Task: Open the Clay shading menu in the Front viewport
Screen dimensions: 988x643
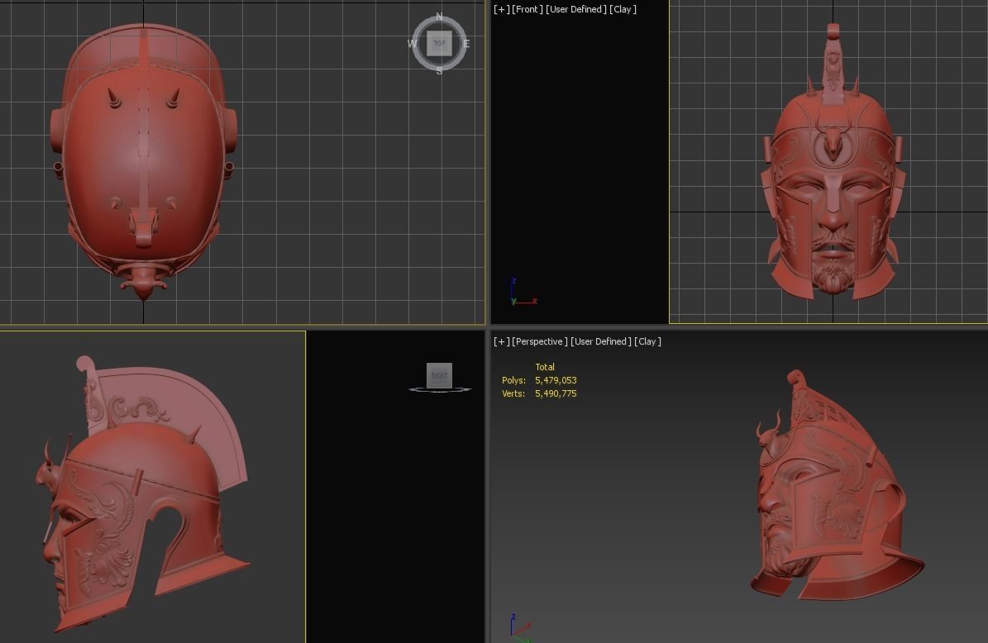Action: coord(623,9)
